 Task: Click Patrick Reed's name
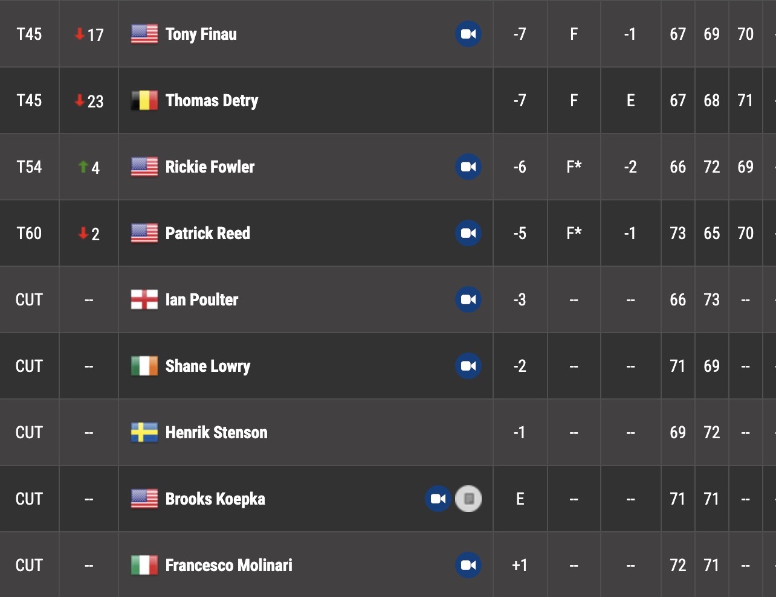pyautogui.click(x=208, y=233)
